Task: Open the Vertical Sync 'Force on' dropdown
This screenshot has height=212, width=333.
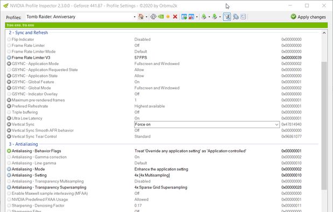Action: tap(276, 125)
